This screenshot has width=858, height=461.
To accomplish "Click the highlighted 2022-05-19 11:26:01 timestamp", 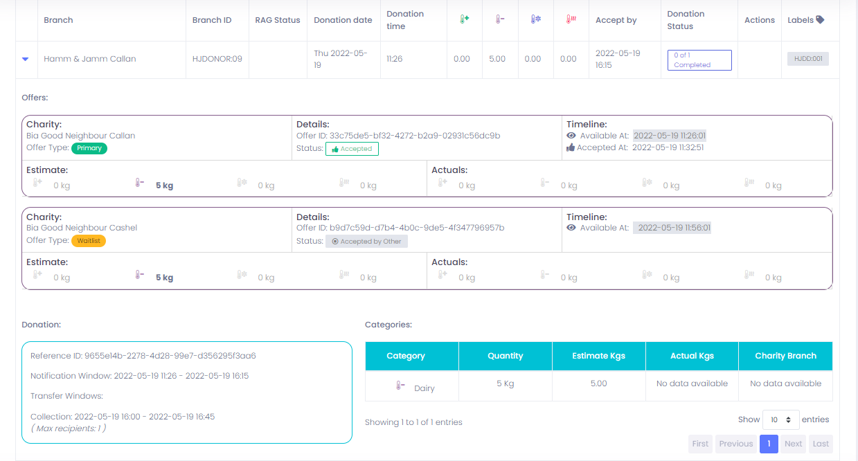I will (670, 136).
